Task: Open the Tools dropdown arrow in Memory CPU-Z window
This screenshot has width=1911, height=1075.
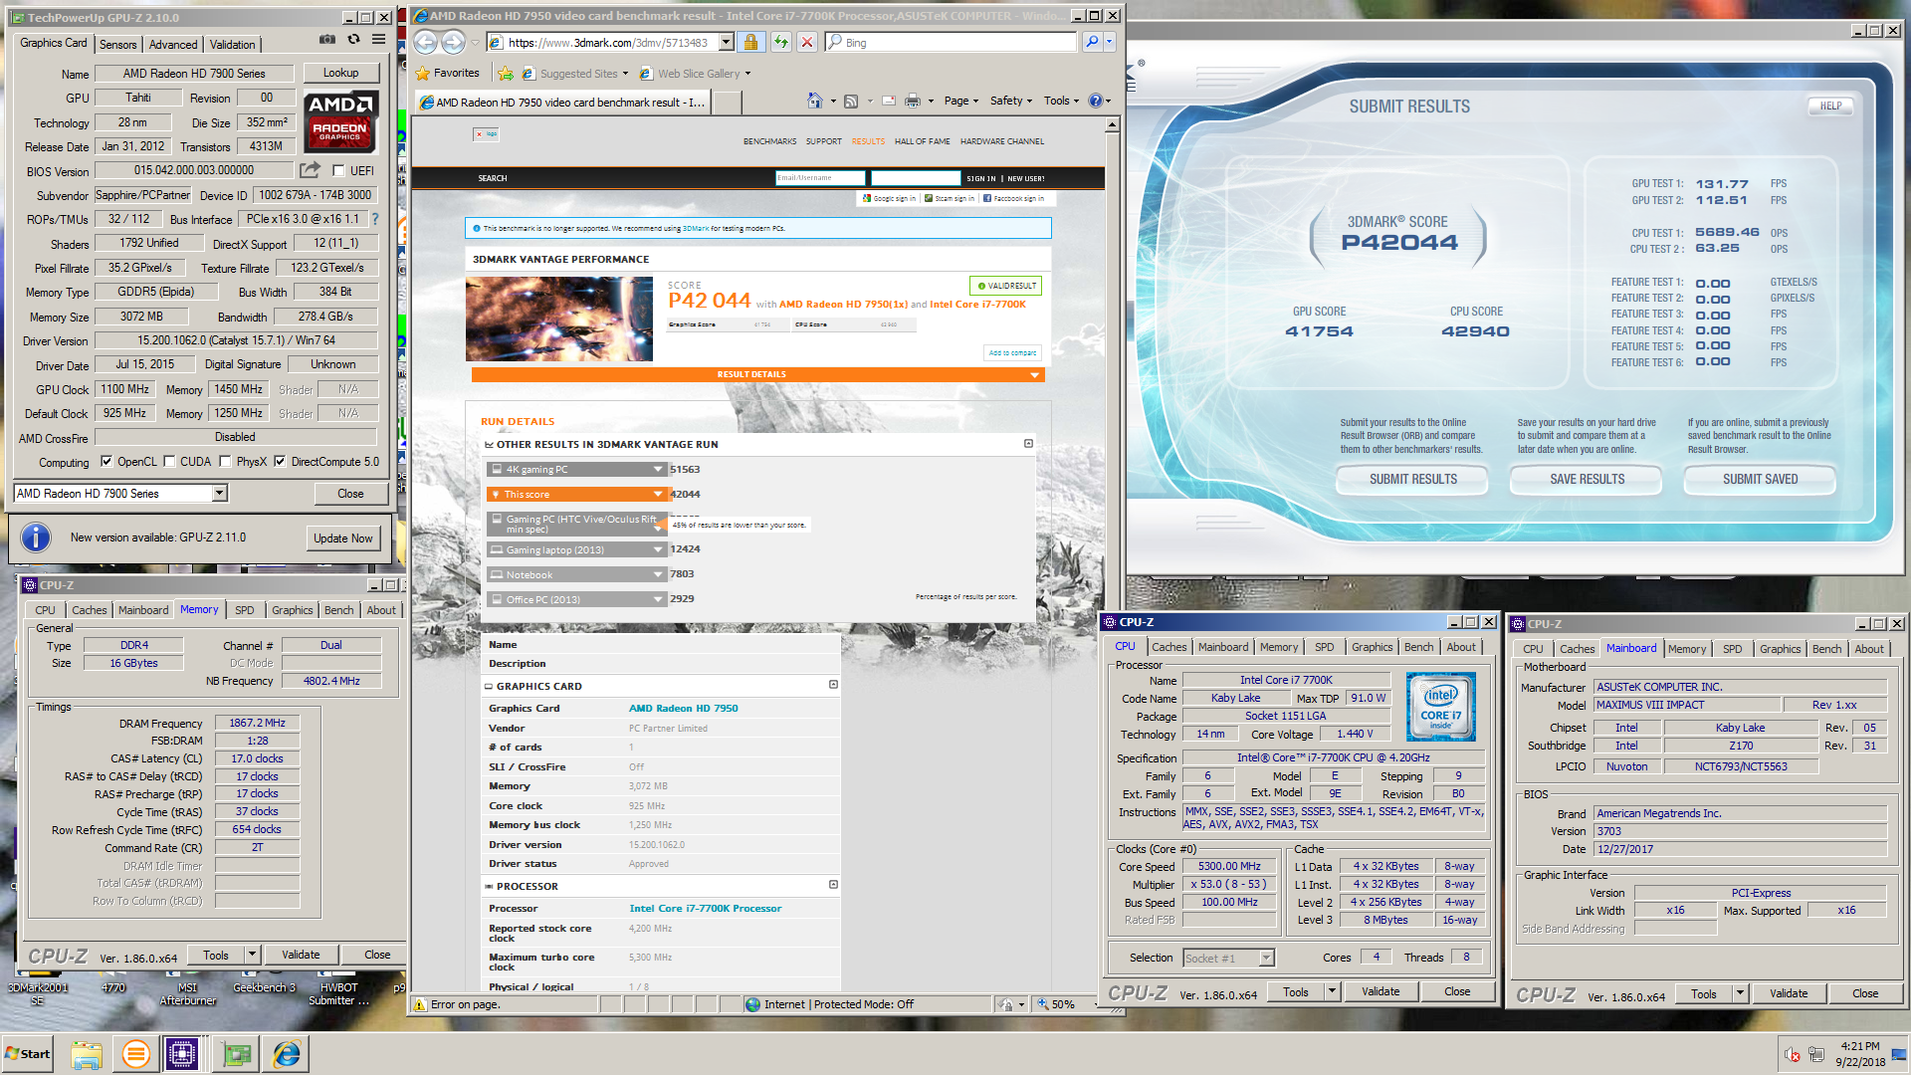Action: [x=252, y=954]
